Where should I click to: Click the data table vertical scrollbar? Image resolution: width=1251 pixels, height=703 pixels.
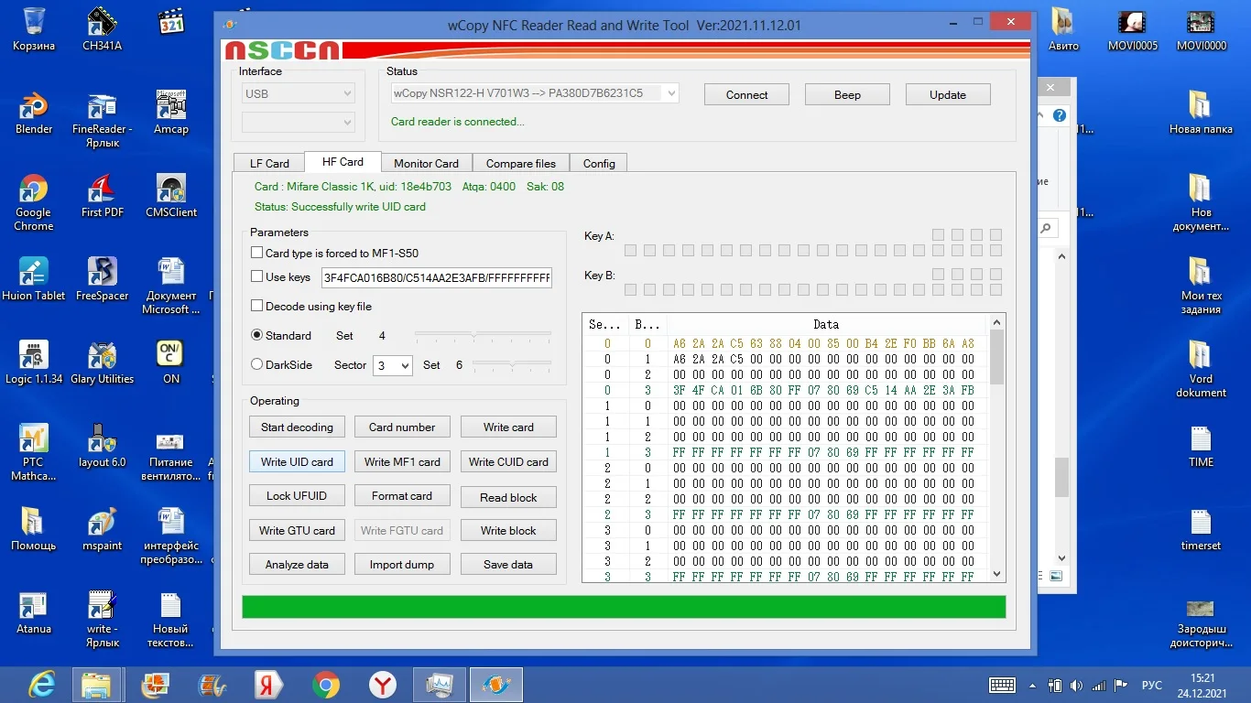pyautogui.click(x=997, y=447)
